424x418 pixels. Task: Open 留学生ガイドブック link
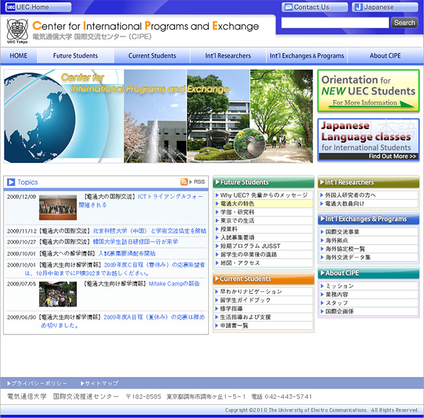(x=264, y=300)
